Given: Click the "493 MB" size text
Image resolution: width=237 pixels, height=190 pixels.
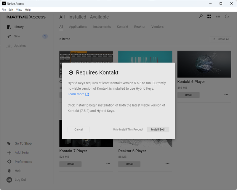Looking at the screenshot, I should pos(182,88).
